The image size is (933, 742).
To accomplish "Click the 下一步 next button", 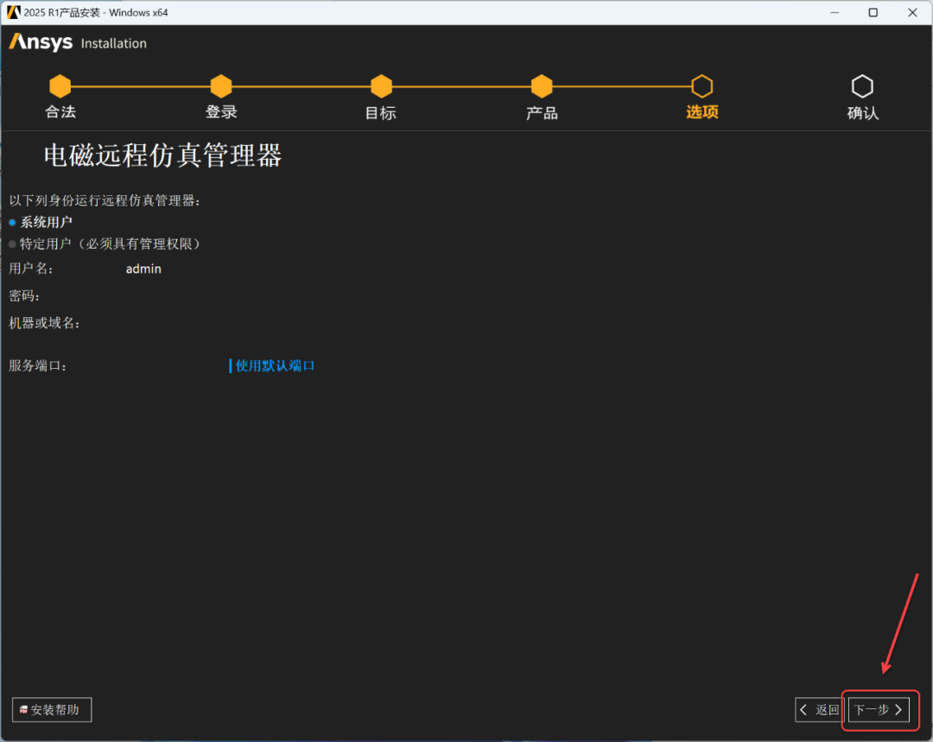I will click(x=879, y=709).
